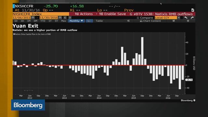Click 98) Enable Save button
The width and height of the screenshot is (208, 117).
click(x=112, y=14)
